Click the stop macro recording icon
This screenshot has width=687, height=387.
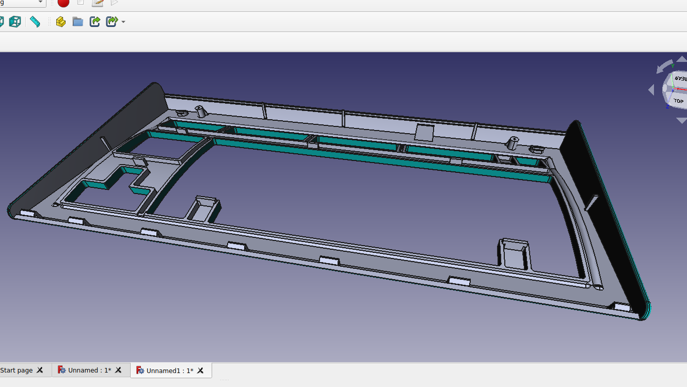coord(80,3)
